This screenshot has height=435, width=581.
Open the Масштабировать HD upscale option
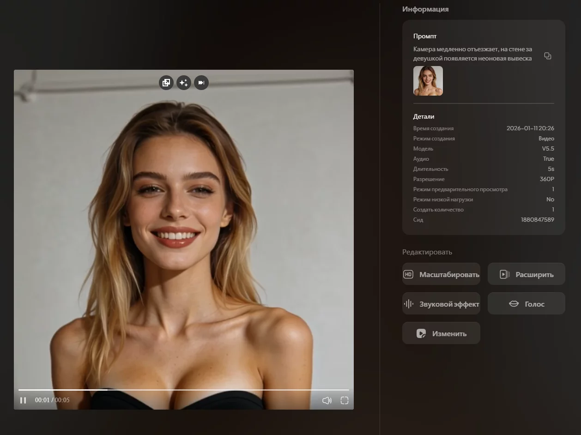[x=441, y=274]
